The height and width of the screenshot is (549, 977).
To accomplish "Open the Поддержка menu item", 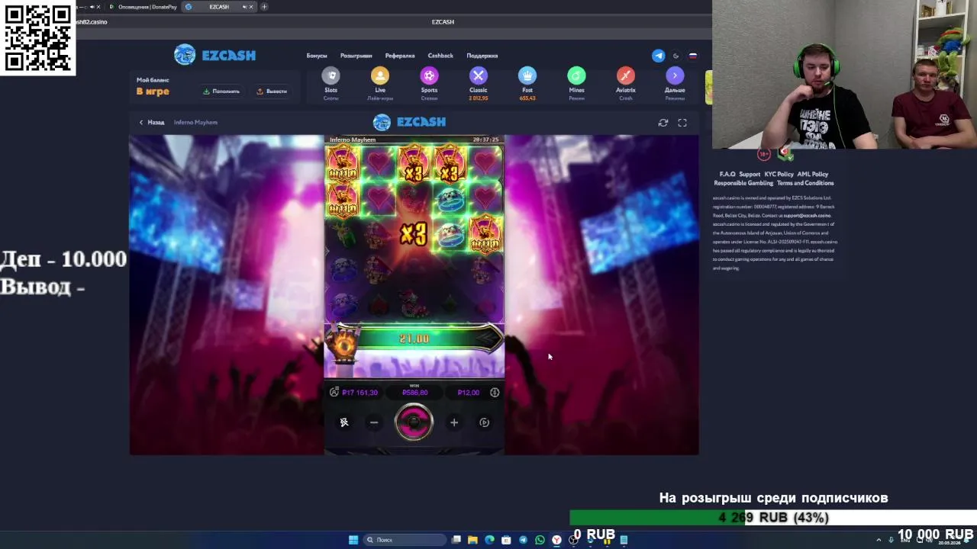I will click(x=482, y=56).
